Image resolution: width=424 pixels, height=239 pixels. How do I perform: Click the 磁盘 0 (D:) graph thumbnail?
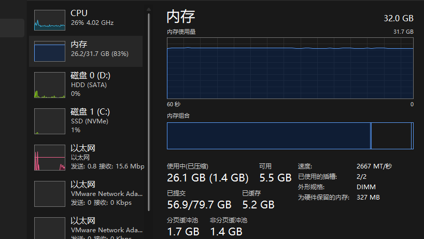(x=50, y=85)
